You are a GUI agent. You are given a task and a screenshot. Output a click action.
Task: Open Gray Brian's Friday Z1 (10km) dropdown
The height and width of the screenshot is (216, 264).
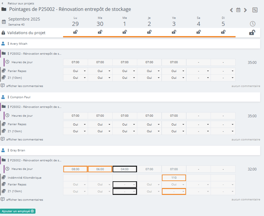tap(174, 192)
